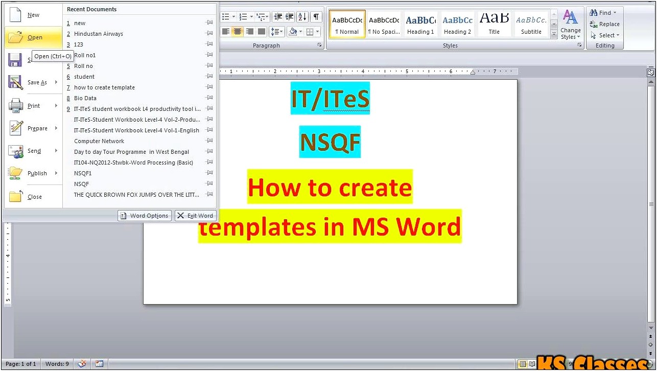Screen dimensions: 657x371
Task: Click the proofing check icon in status bar
Action: point(82,364)
